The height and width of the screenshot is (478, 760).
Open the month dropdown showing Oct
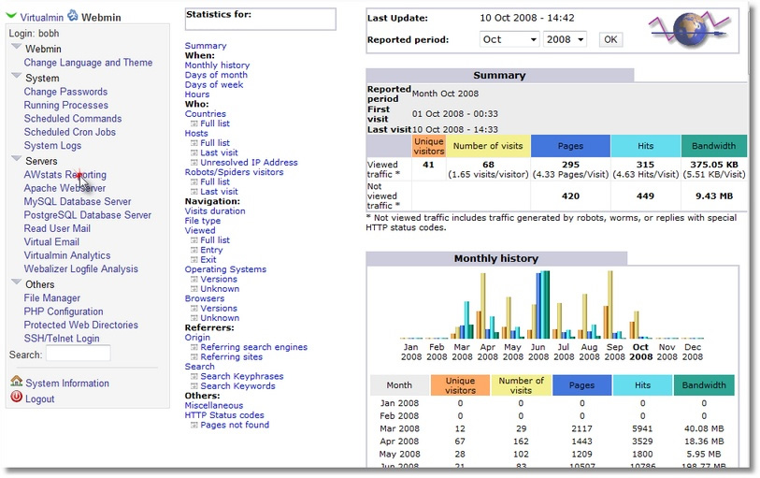509,39
